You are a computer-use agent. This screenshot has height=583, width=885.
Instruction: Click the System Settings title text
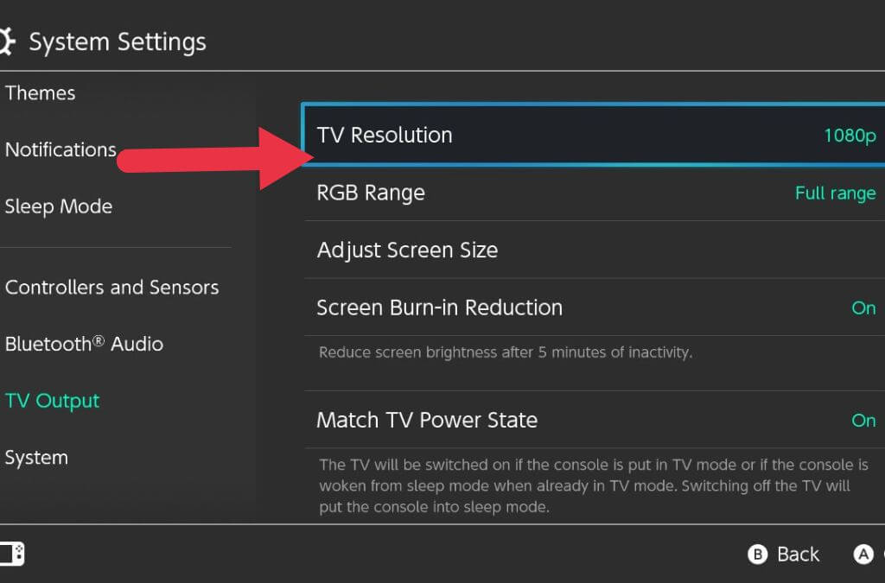118,41
